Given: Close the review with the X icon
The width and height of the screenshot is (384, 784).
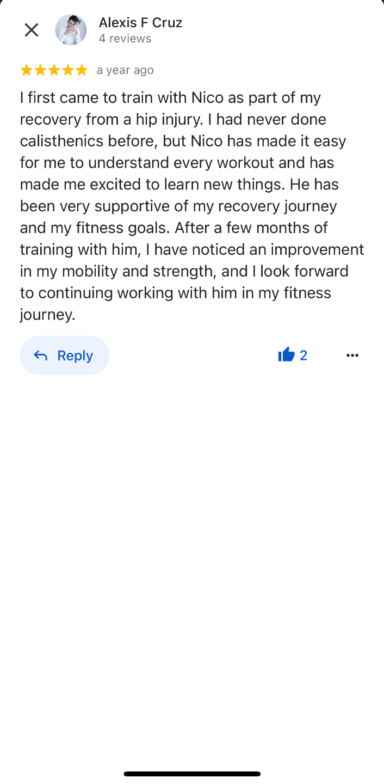Looking at the screenshot, I should click(32, 30).
